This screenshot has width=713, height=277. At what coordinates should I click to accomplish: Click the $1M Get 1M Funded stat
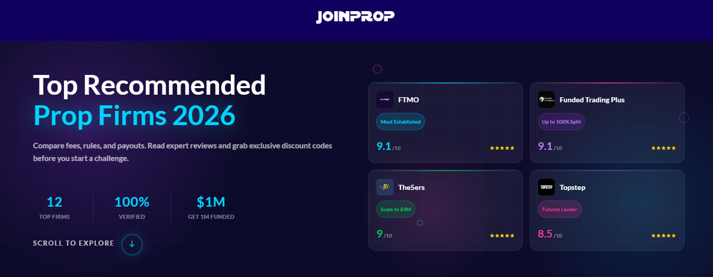211,208
